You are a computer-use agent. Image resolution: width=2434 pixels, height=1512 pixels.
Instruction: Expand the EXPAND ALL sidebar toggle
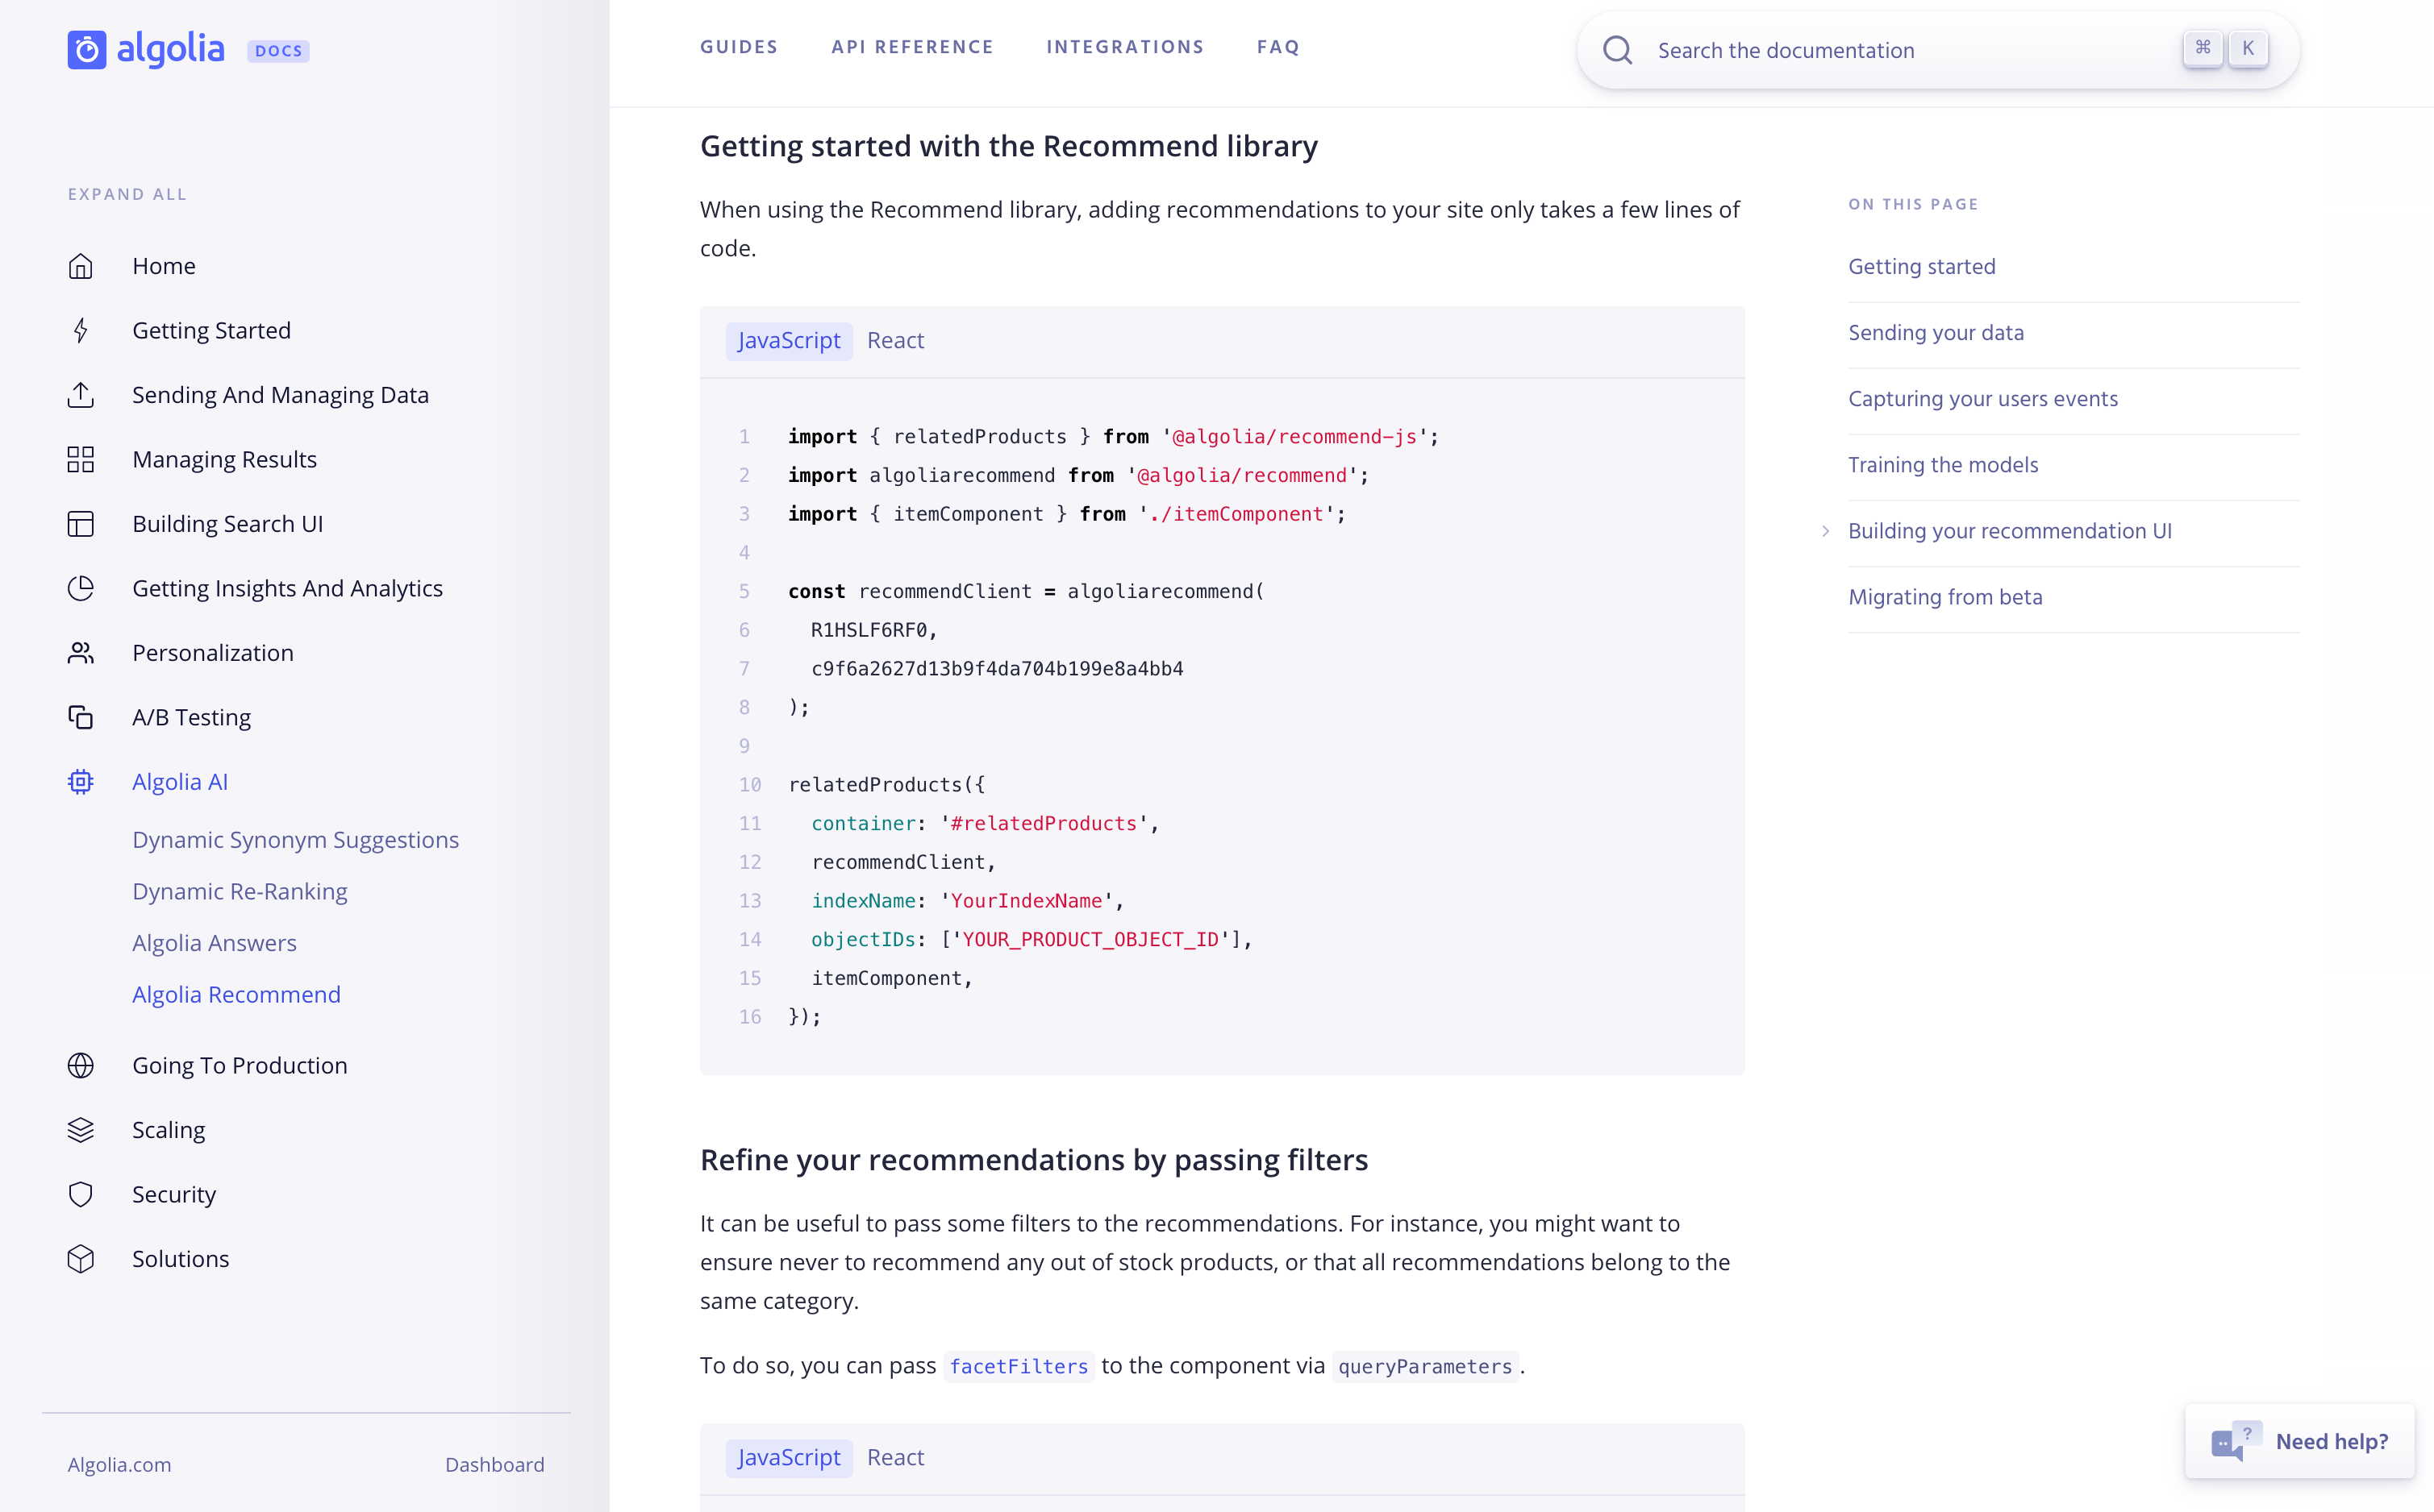point(127,192)
